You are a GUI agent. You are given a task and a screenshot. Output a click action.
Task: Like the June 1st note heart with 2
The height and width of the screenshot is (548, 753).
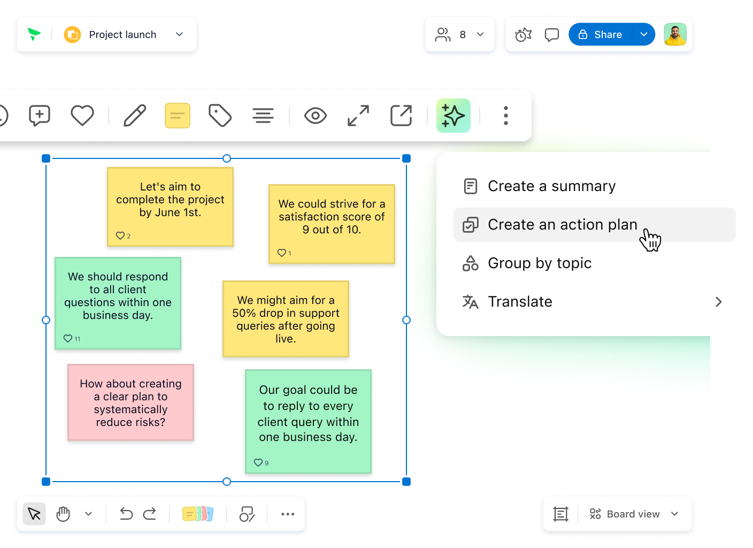[x=120, y=235]
